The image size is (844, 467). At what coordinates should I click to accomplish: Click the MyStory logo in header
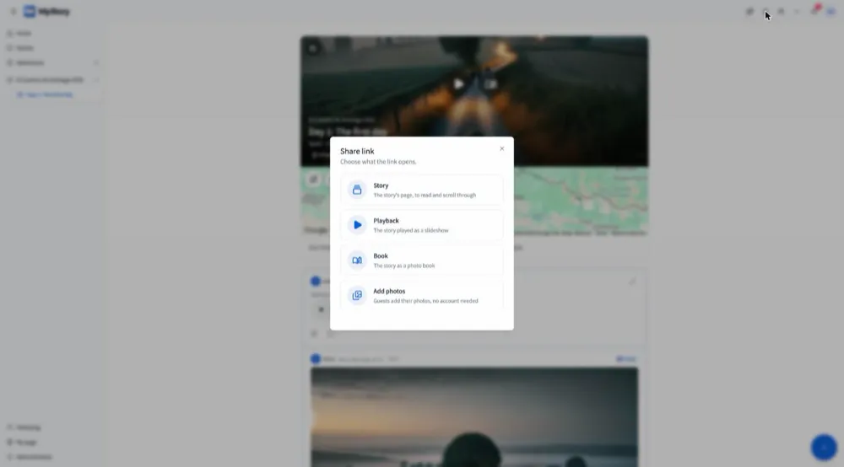click(x=46, y=11)
